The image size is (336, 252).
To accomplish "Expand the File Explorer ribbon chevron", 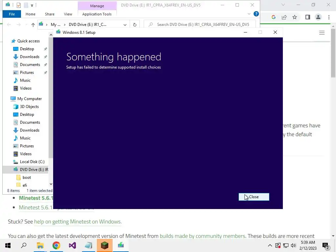I will point(249,14).
